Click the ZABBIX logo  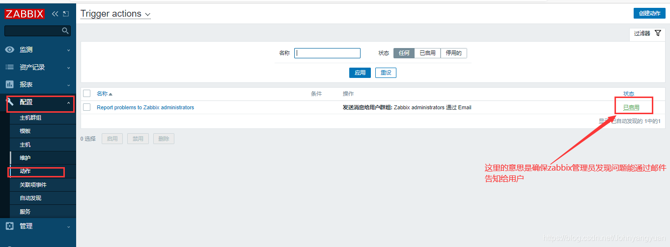pos(25,14)
